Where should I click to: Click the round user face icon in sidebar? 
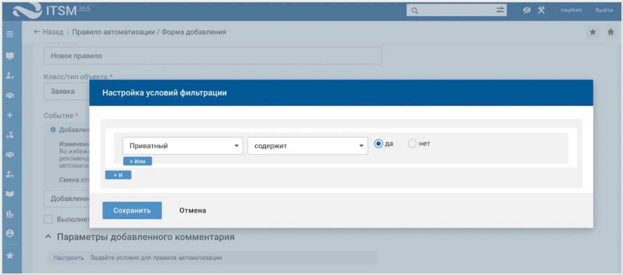10,233
